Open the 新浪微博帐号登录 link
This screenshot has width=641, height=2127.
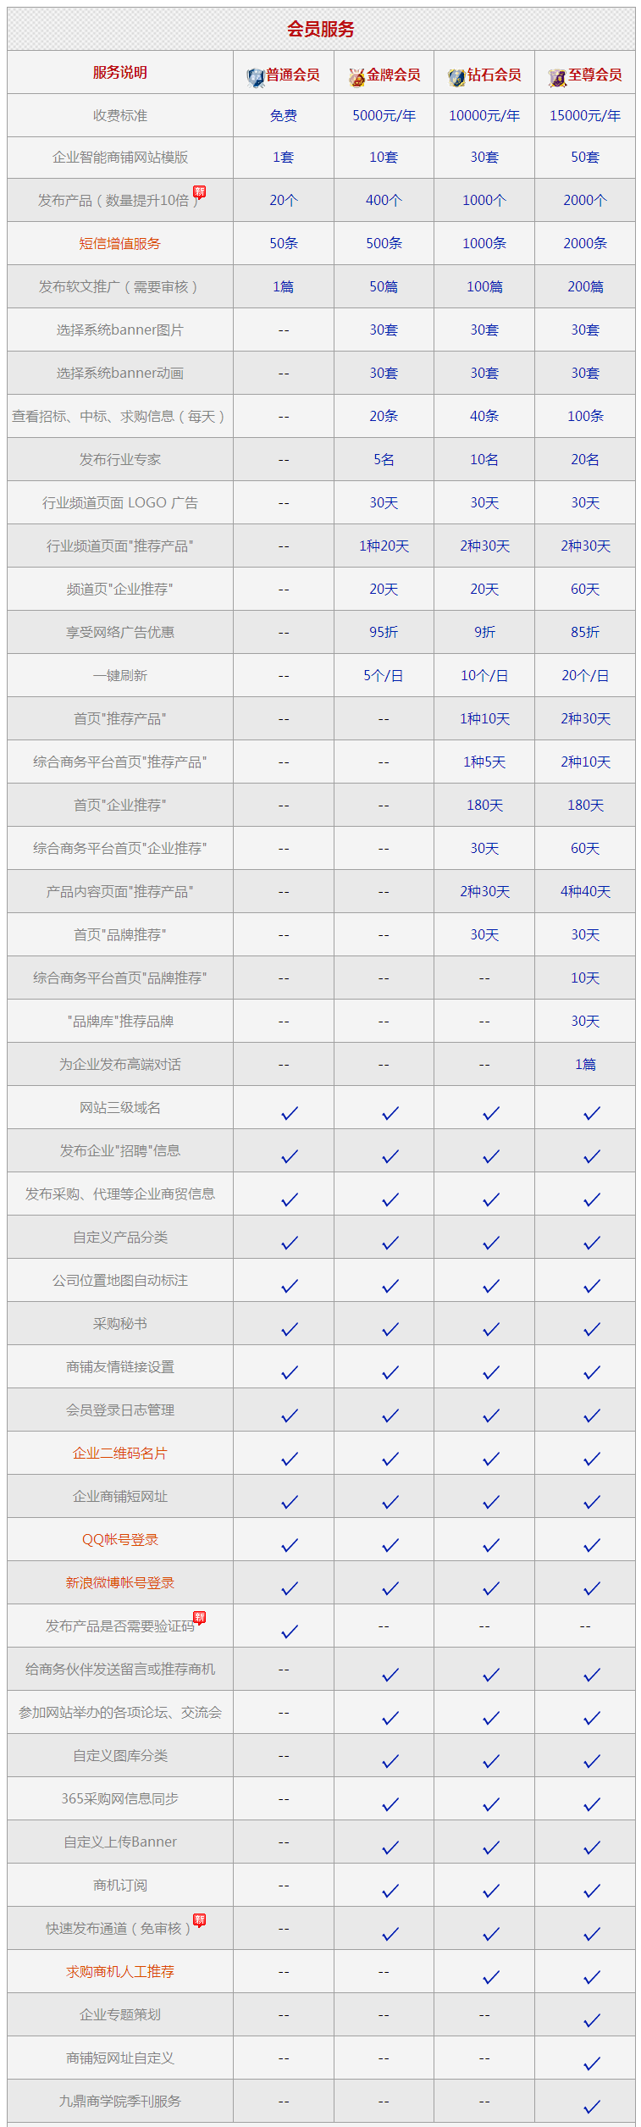pos(120,1582)
